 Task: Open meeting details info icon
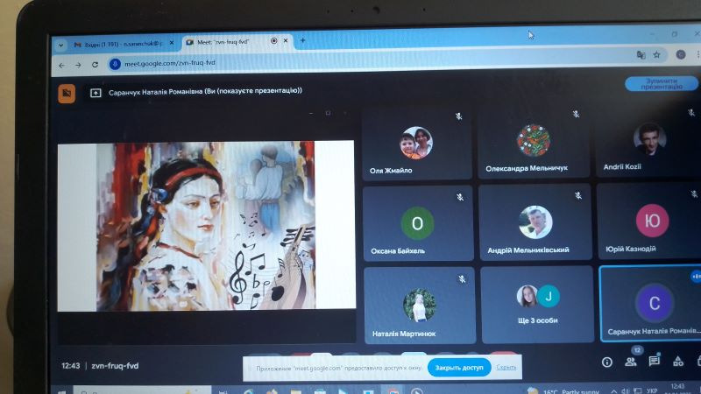(606, 362)
